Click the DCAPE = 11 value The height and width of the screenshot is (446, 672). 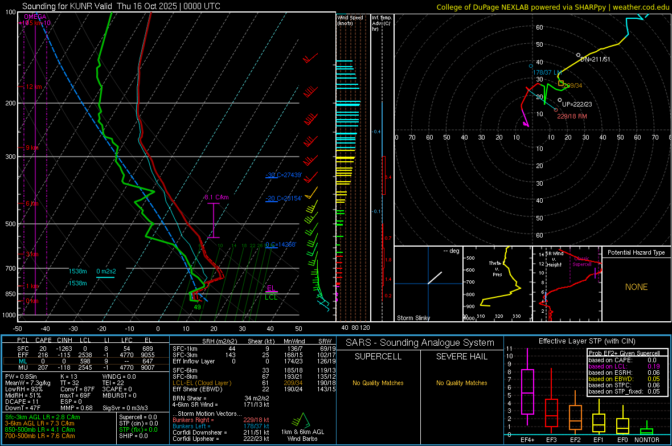click(22, 402)
